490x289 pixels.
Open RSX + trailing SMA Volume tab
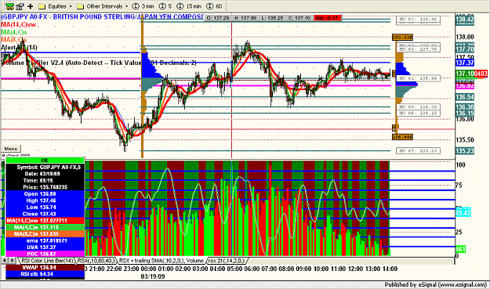point(162,260)
